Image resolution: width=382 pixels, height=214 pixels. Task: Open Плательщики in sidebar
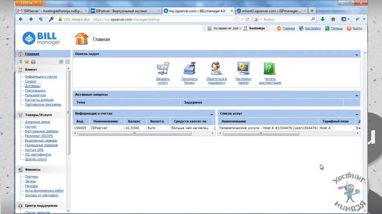coord(35,90)
